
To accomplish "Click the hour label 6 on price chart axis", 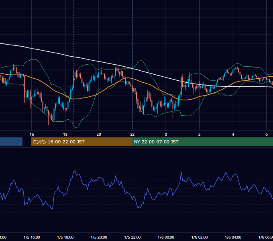I will point(267,135).
